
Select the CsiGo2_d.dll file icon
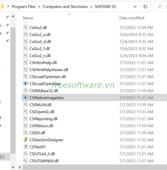pos(25,42)
